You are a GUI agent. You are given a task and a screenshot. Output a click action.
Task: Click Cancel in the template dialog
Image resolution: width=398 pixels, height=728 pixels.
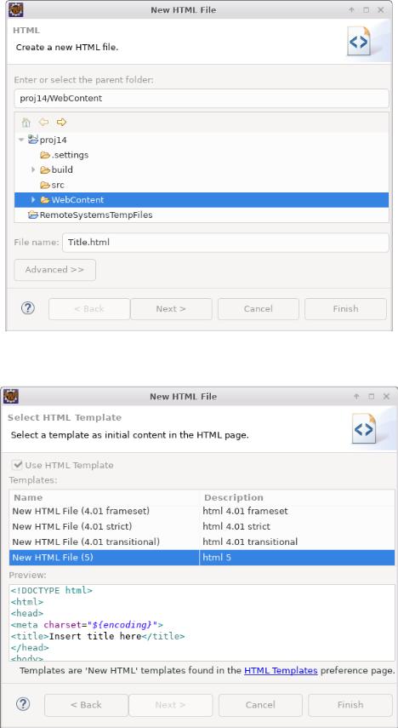[x=260, y=705]
